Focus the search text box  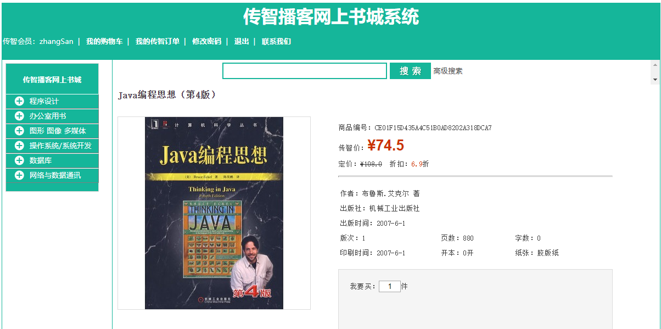pyautogui.click(x=305, y=71)
